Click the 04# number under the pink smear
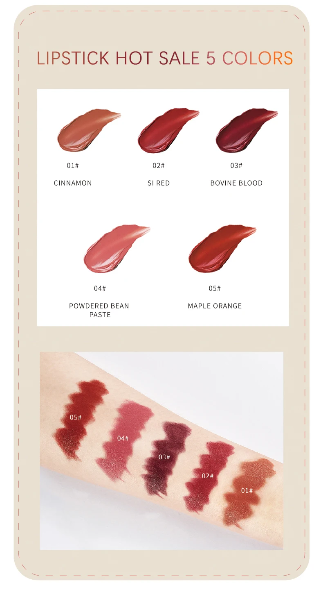The width and height of the screenshot is (323, 592). 100,288
